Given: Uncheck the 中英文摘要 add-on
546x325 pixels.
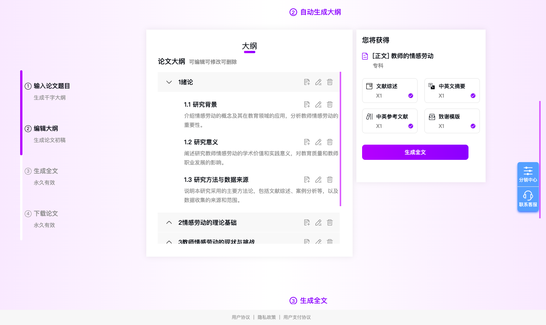Looking at the screenshot, I should [x=473, y=96].
